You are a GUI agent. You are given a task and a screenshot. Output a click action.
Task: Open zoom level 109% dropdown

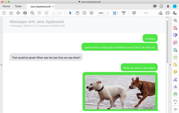(108, 13)
